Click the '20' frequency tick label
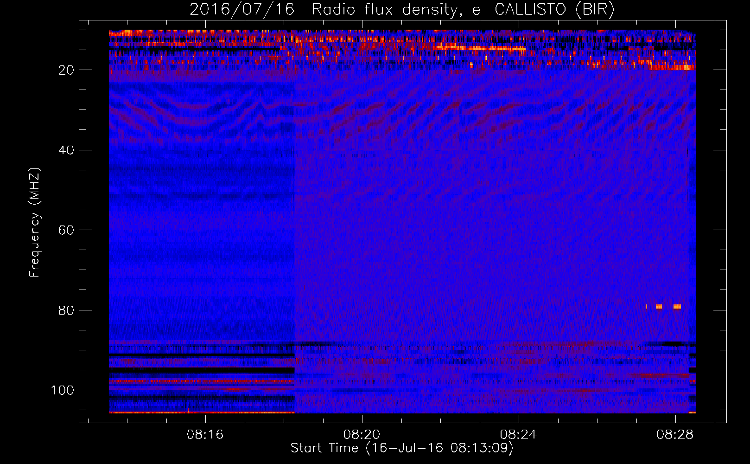This screenshot has height=464, width=750. pos(66,70)
